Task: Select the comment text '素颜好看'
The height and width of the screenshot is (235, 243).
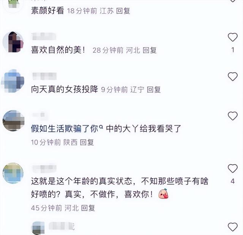Action: pos(47,11)
